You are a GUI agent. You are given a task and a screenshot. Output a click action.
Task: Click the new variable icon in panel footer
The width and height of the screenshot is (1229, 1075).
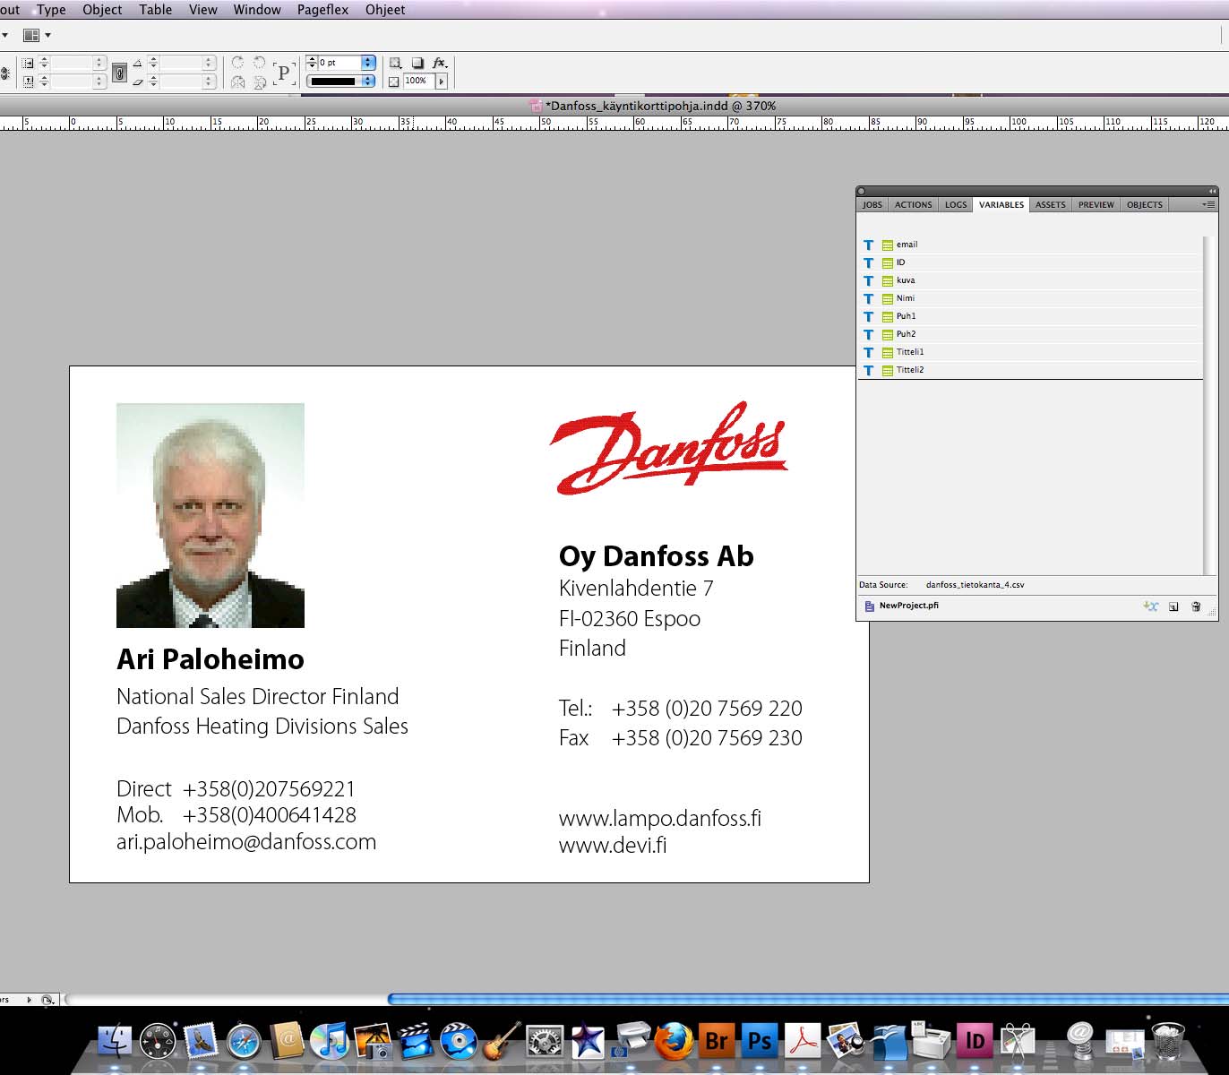pyautogui.click(x=1173, y=606)
